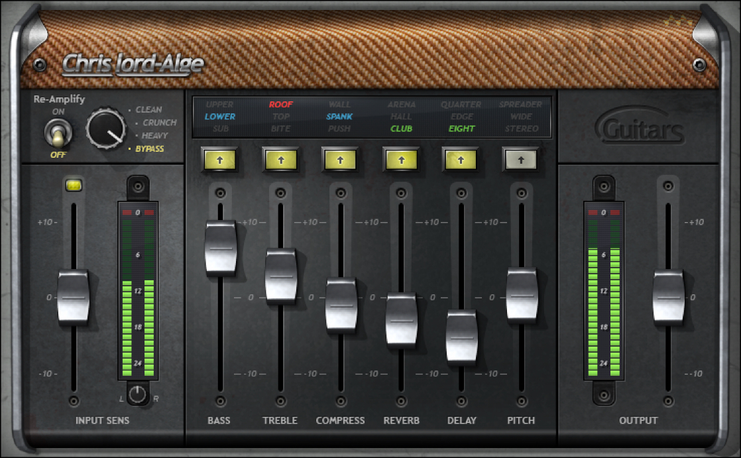Screen dimensions: 741x458
Task: Click the Input Sens fader handle
Action: (73, 297)
